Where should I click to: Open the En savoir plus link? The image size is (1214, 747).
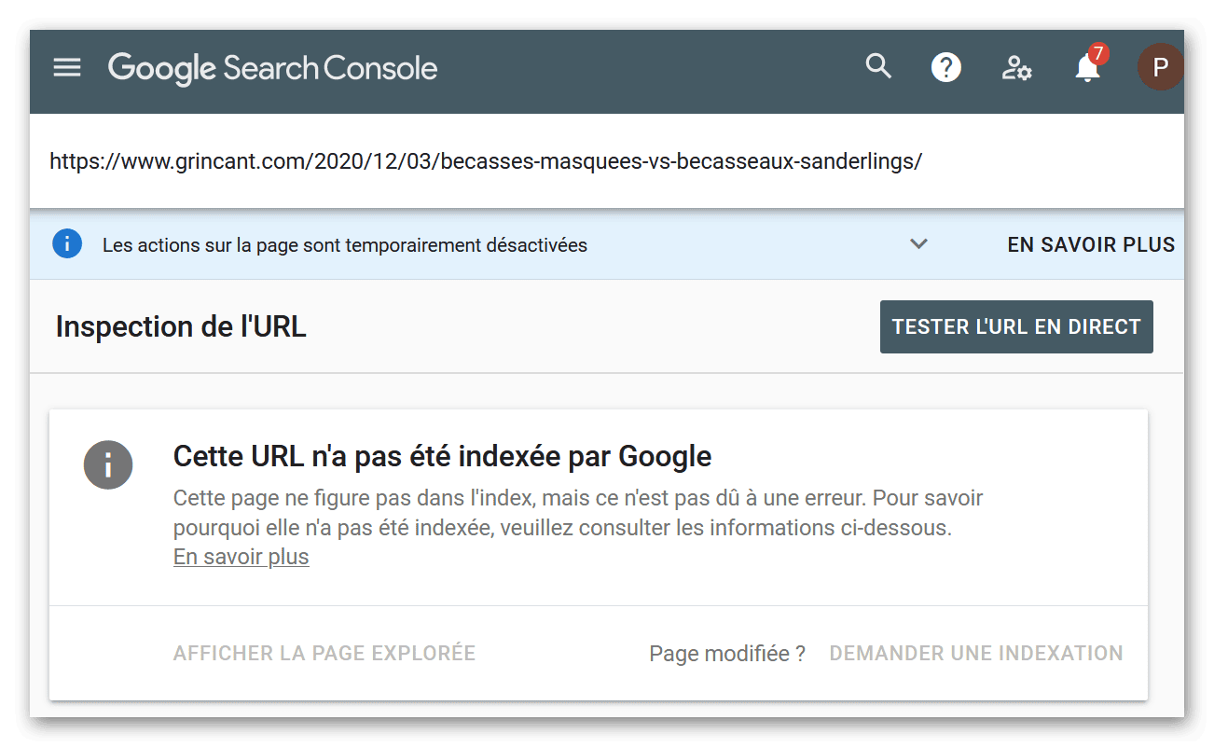coord(241,557)
